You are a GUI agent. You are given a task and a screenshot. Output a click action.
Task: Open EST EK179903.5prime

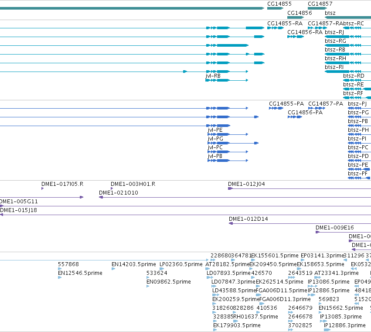coord(237,325)
